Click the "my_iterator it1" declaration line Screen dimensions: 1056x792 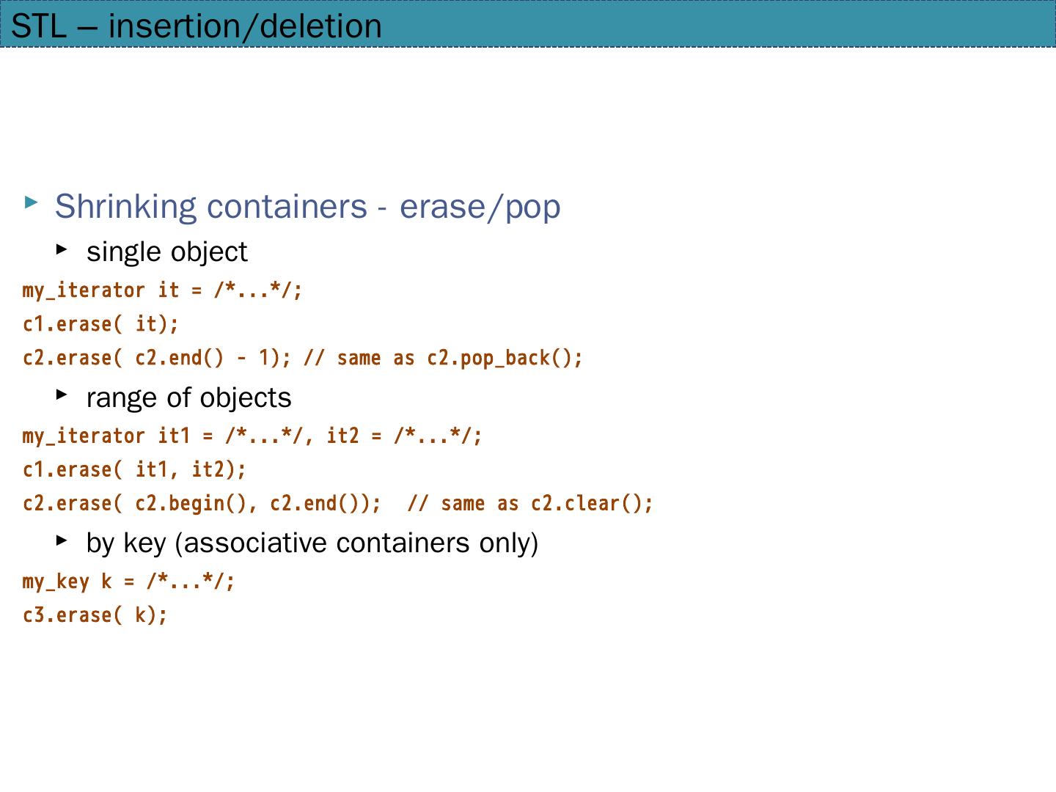tap(252, 436)
